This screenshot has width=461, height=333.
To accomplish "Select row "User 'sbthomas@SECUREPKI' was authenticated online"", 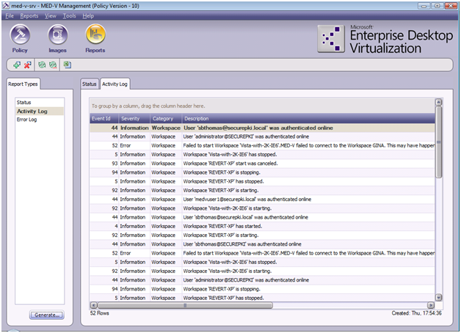I will click(262, 244).
